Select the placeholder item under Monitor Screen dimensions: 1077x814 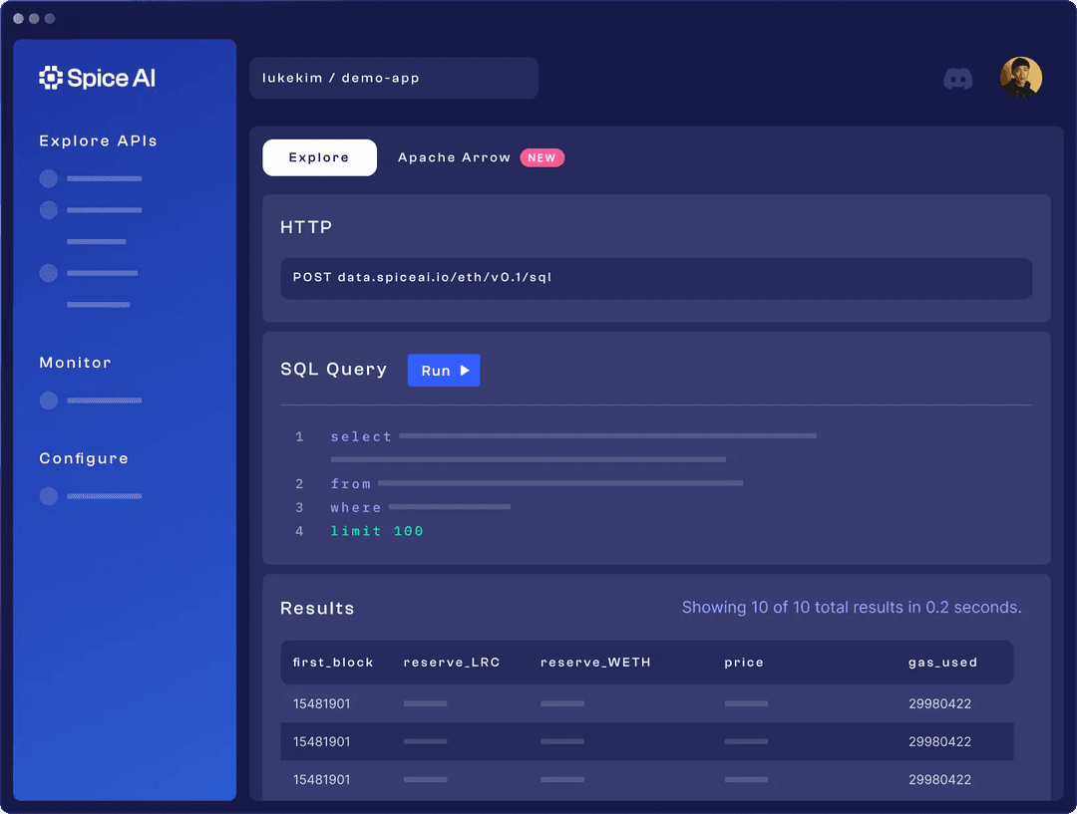pos(91,401)
